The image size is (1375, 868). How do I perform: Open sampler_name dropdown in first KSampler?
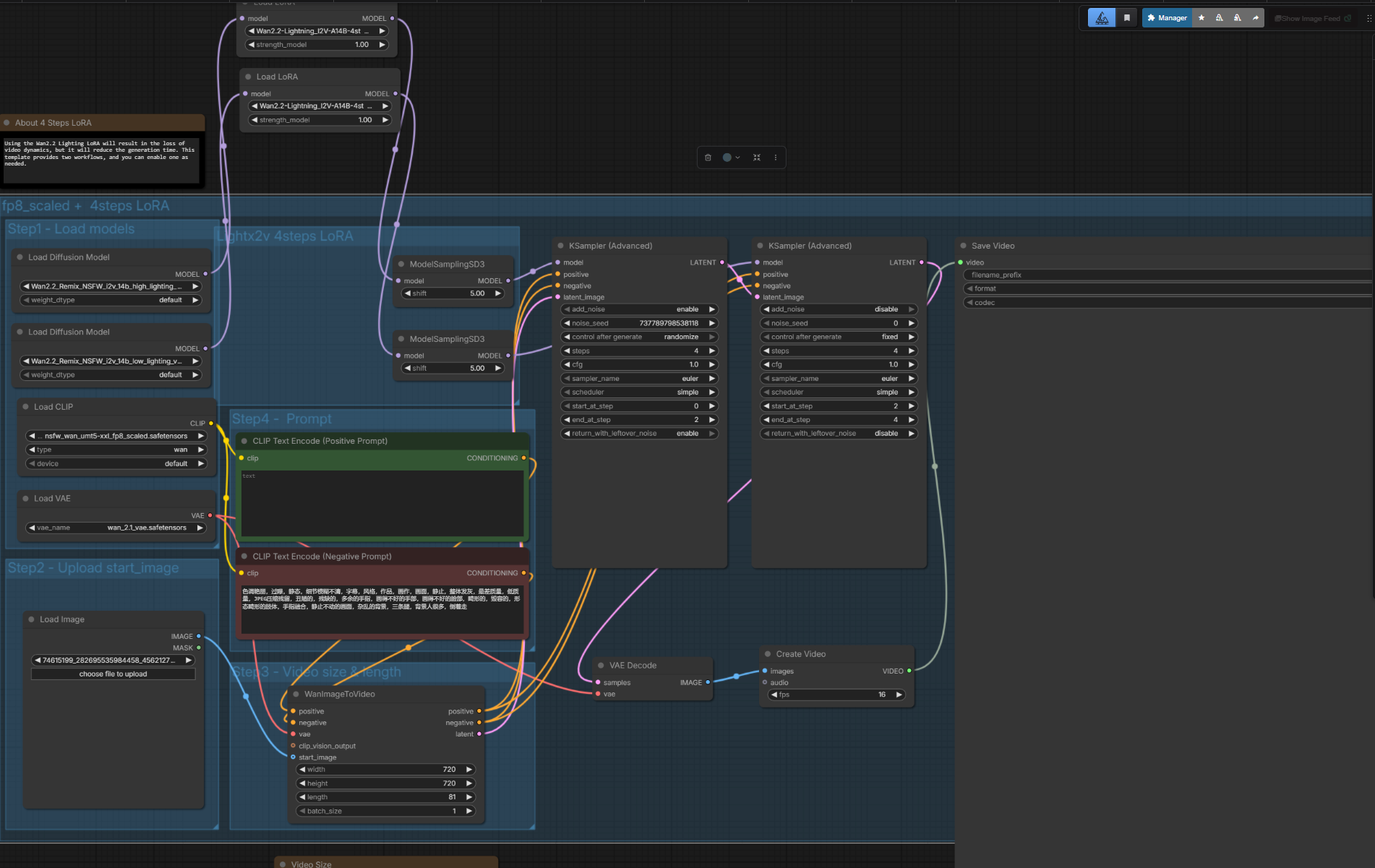click(639, 379)
